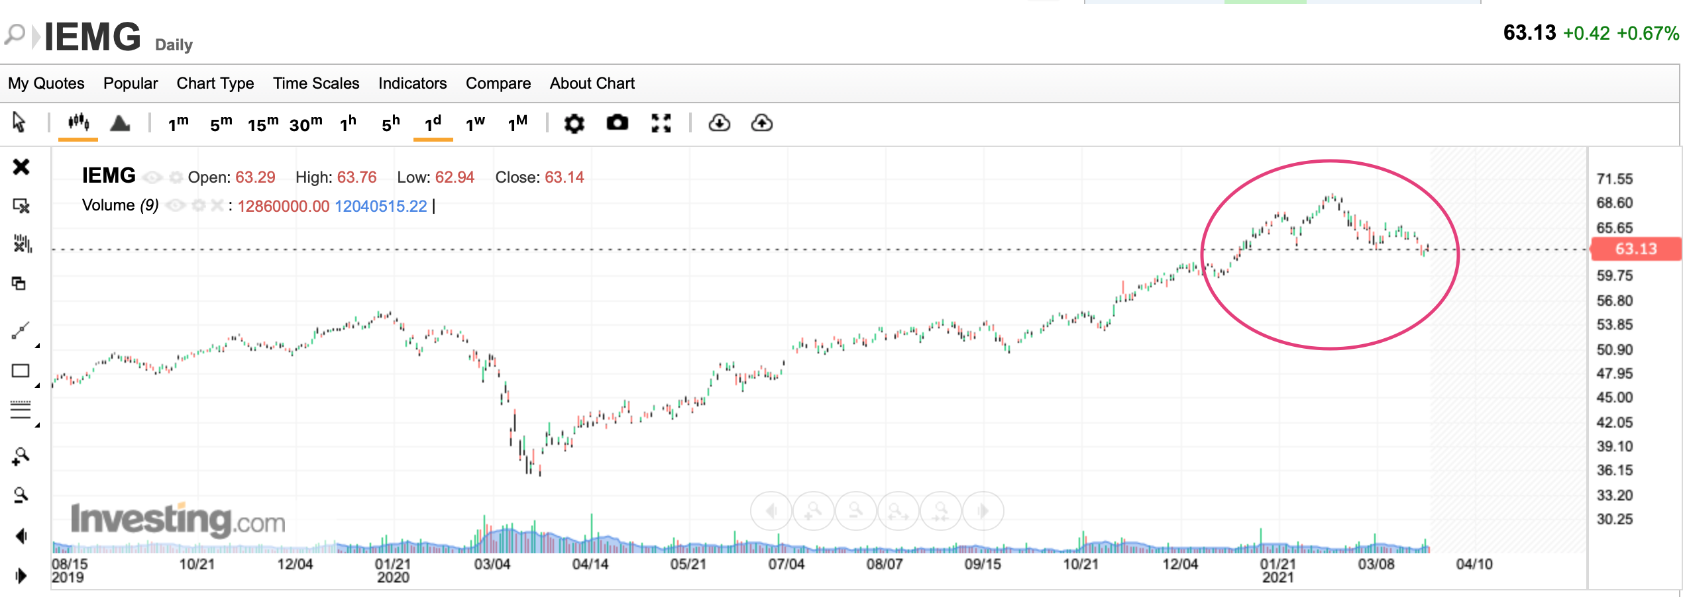Expand the line drawing tool options
1683x597 pixels.
tap(38, 345)
